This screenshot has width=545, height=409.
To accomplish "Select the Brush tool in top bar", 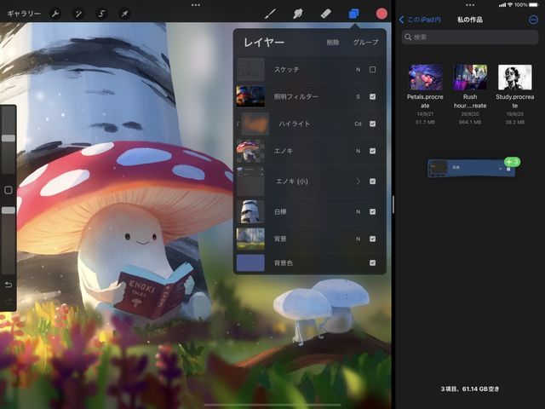I will [x=270, y=14].
